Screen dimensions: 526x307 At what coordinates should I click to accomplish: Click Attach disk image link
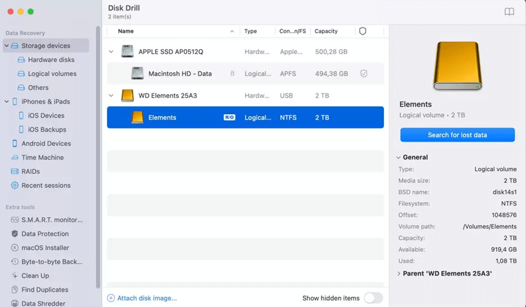(x=147, y=298)
